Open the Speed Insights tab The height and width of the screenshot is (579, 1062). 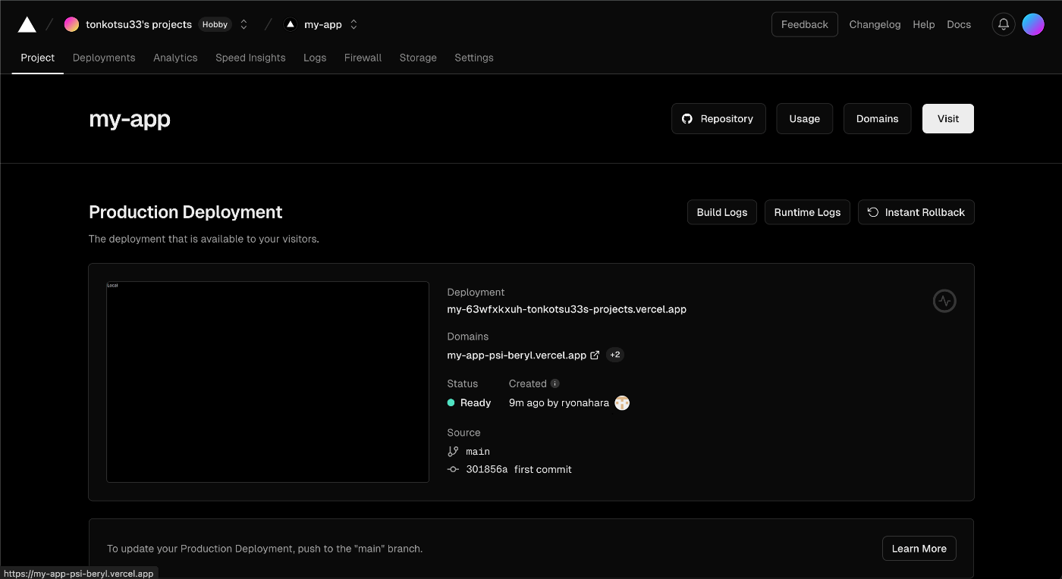point(250,58)
